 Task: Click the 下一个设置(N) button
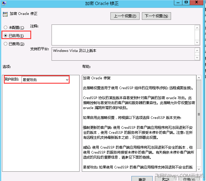156,16
